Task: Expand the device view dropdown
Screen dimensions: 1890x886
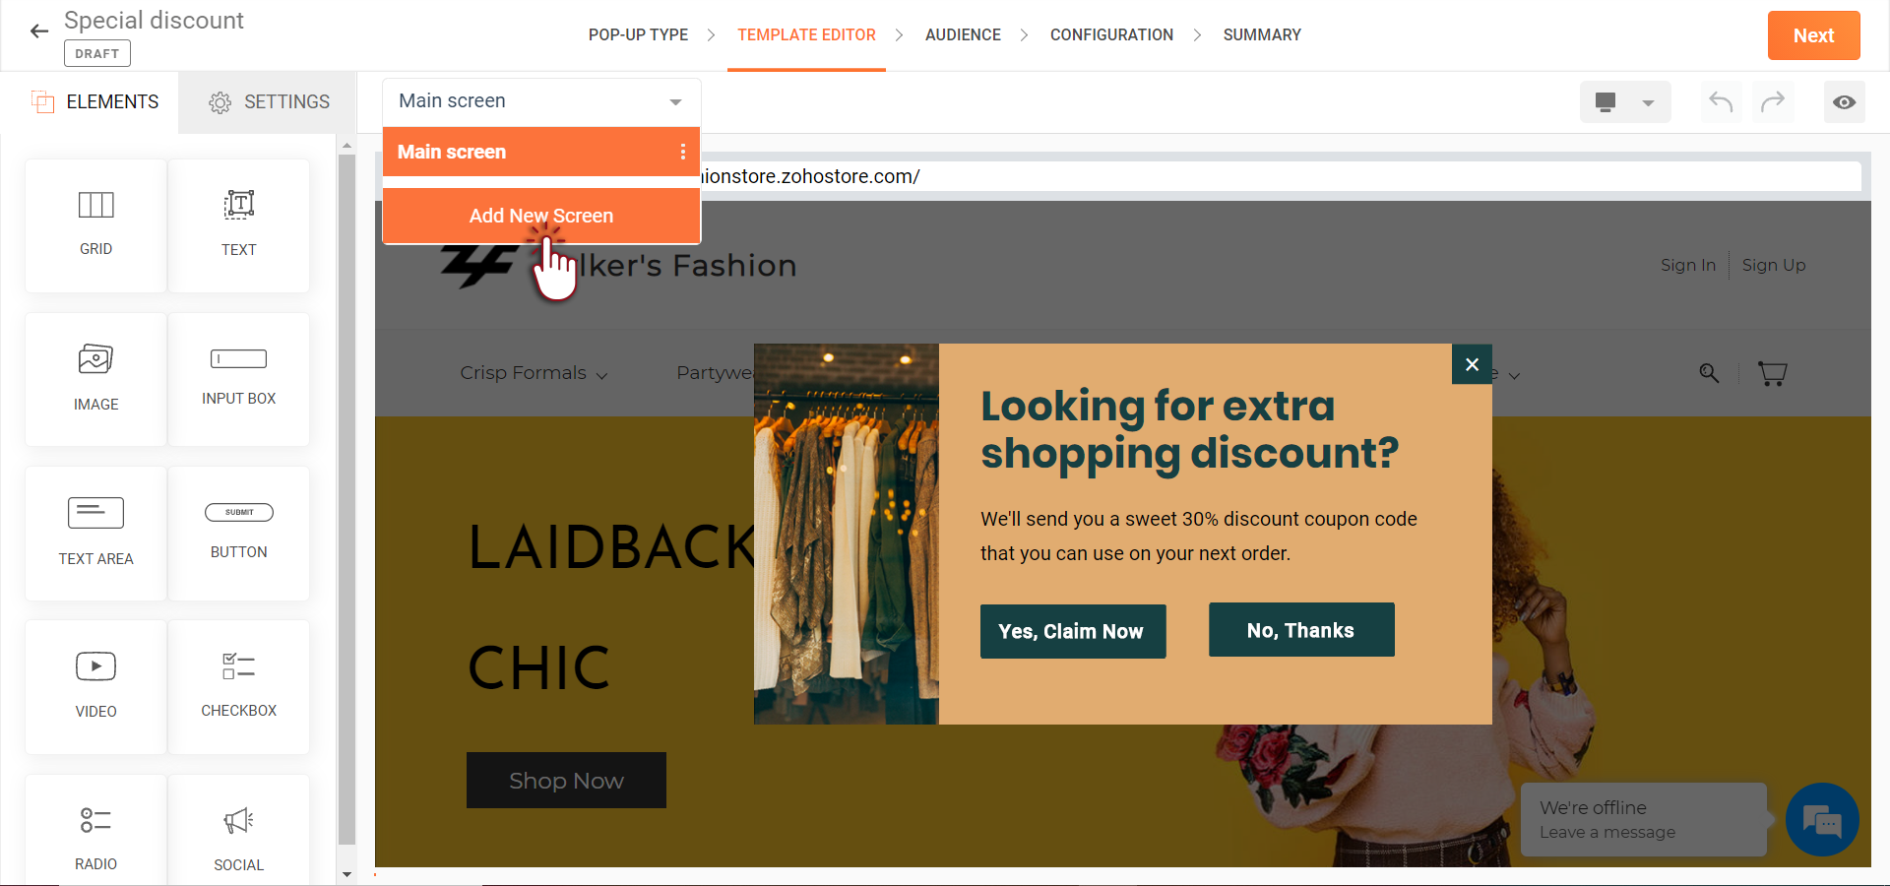Action: click(1625, 102)
